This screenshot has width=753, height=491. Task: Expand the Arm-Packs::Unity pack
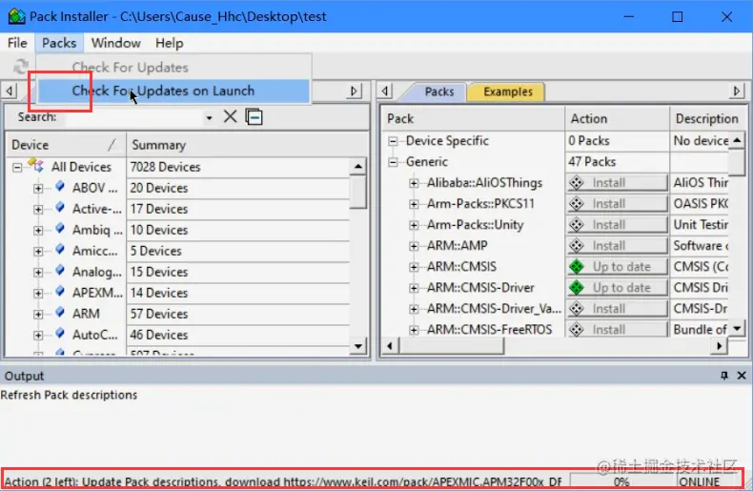click(x=414, y=225)
